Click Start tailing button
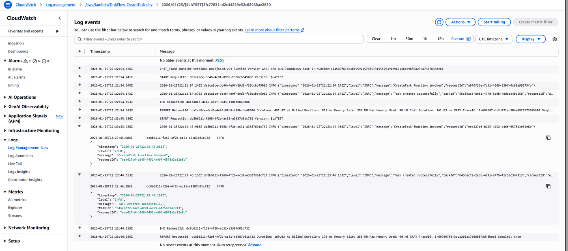Image resolution: width=568 pixels, height=251 pixels. coord(494,22)
